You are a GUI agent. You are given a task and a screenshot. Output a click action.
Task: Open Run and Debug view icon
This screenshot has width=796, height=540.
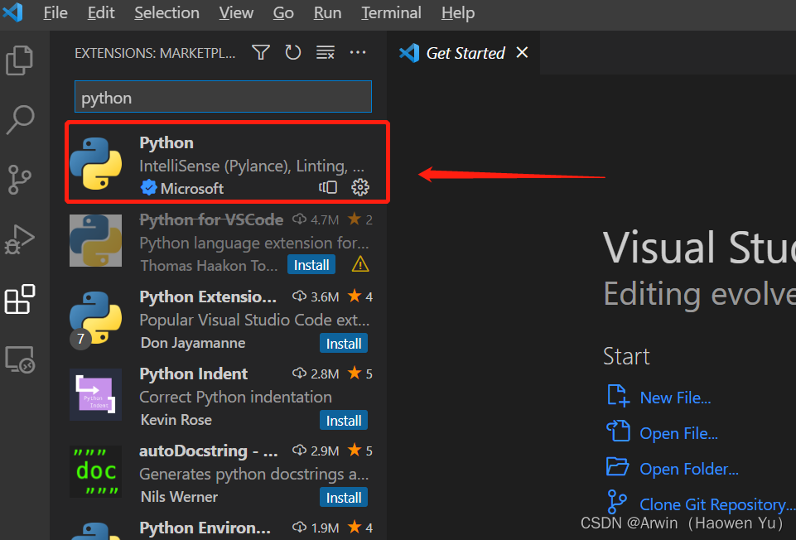pos(19,239)
